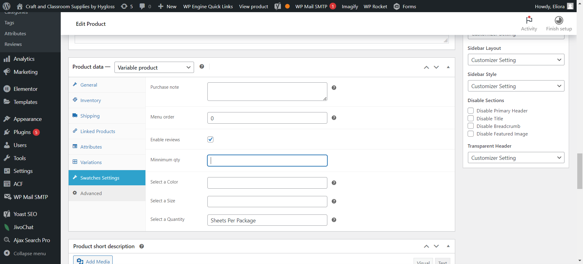This screenshot has height=264, width=583.
Task: Open WP Engine Quick Links
Action: (208, 6)
